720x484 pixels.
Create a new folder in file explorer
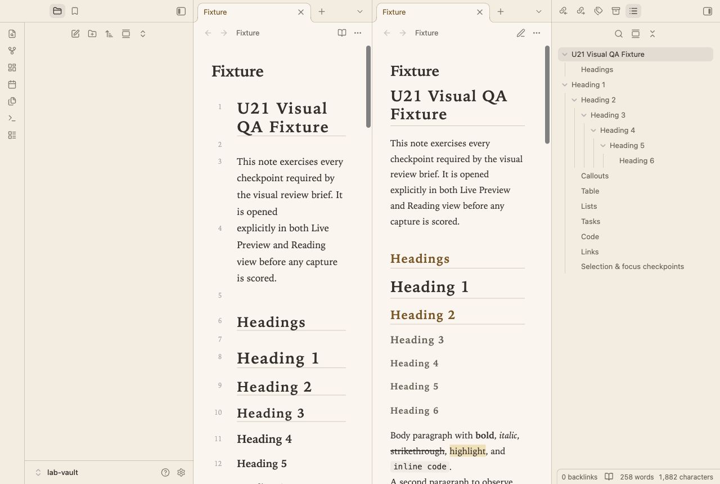point(92,34)
